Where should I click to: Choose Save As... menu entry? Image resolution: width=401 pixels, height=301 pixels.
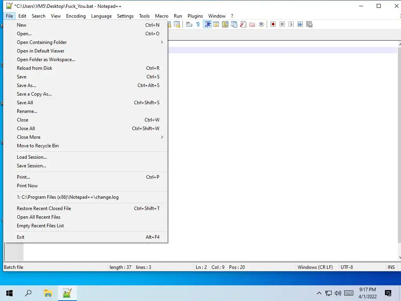86,85
